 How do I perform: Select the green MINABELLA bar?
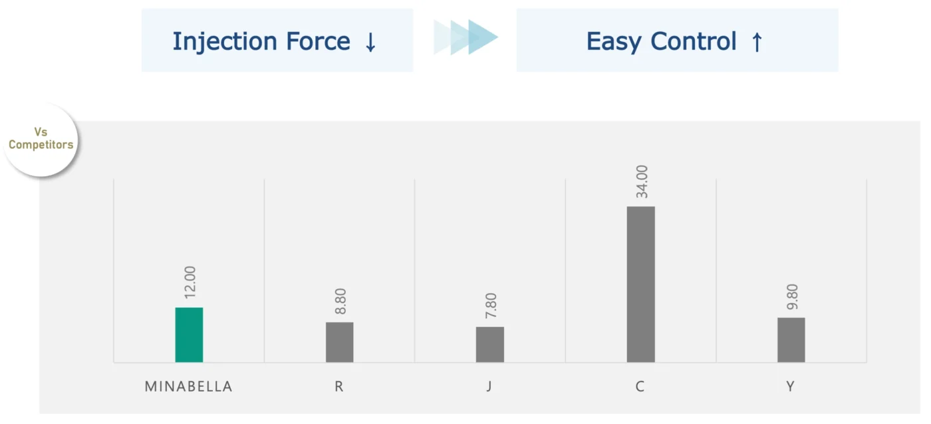tap(189, 335)
